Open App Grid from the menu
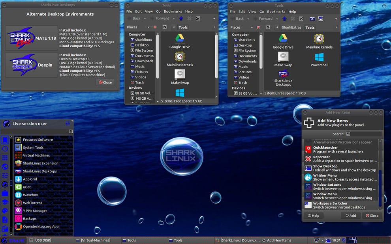 [43, 179]
